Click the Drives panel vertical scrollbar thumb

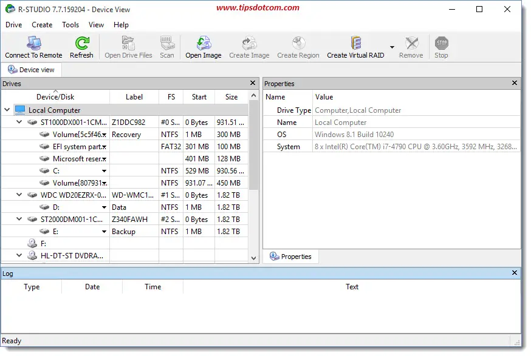click(x=253, y=145)
